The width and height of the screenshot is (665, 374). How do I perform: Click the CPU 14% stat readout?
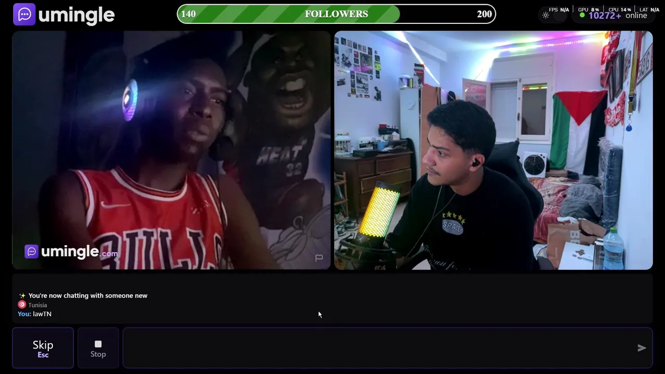pyautogui.click(x=619, y=9)
